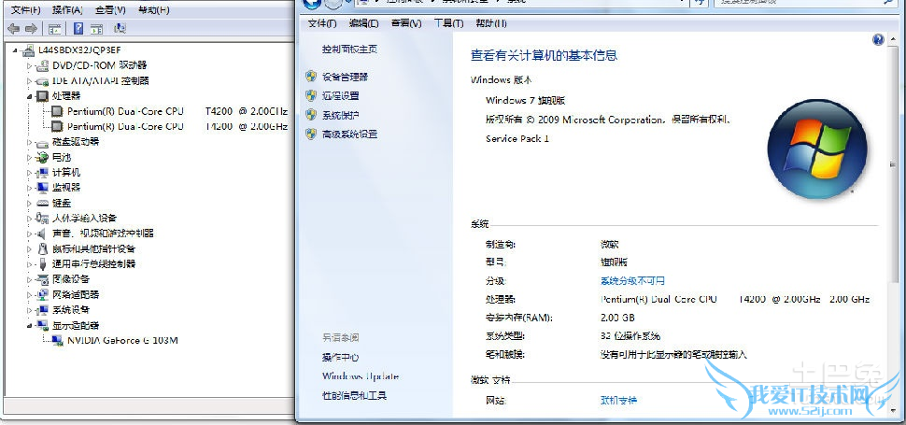Click the blue help icon in System window
The height and width of the screenshot is (425, 906).
click(878, 40)
